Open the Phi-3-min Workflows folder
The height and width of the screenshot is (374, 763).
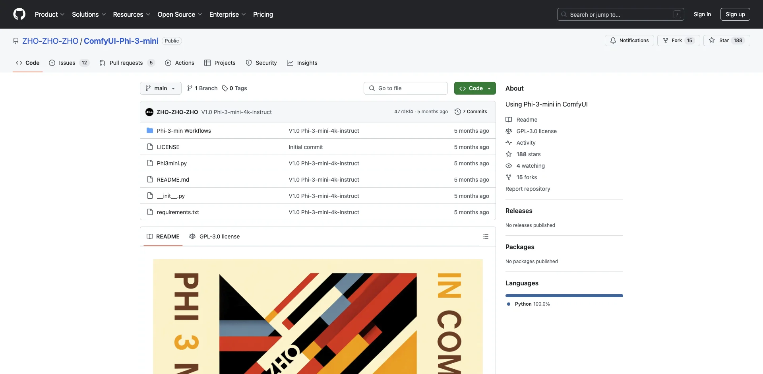click(184, 131)
